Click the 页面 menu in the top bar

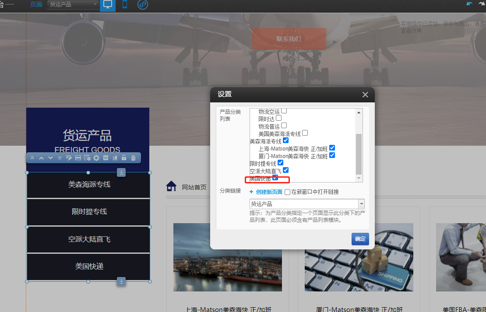[x=36, y=5]
